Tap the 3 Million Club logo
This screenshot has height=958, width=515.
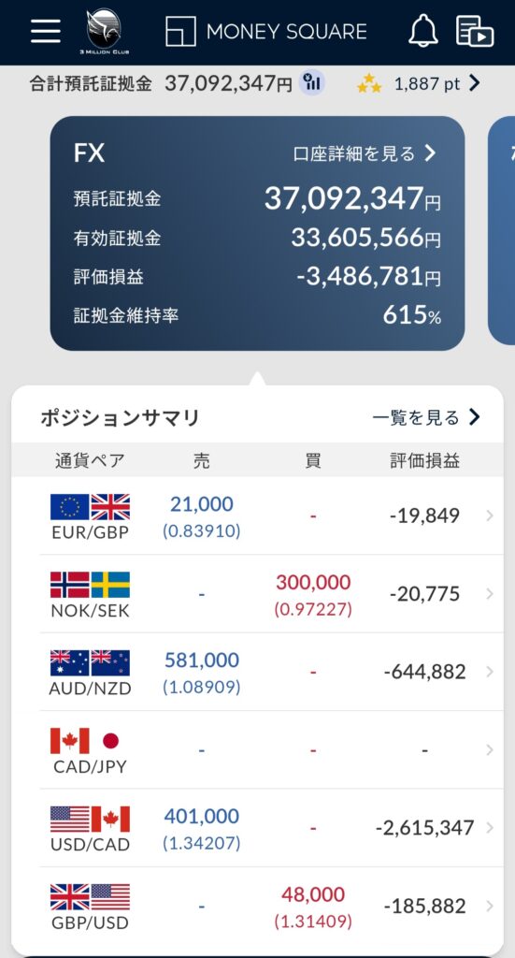coord(105,31)
